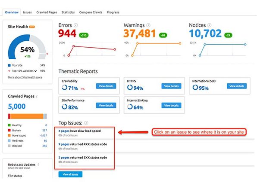This screenshot has height=192, width=257.
Task: Open the Compare Crawls tab
Action: coord(91,12)
